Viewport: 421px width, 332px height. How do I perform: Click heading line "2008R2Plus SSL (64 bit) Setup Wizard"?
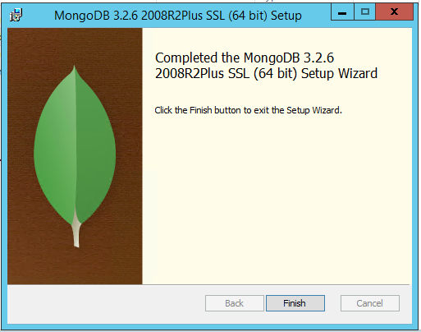266,73
